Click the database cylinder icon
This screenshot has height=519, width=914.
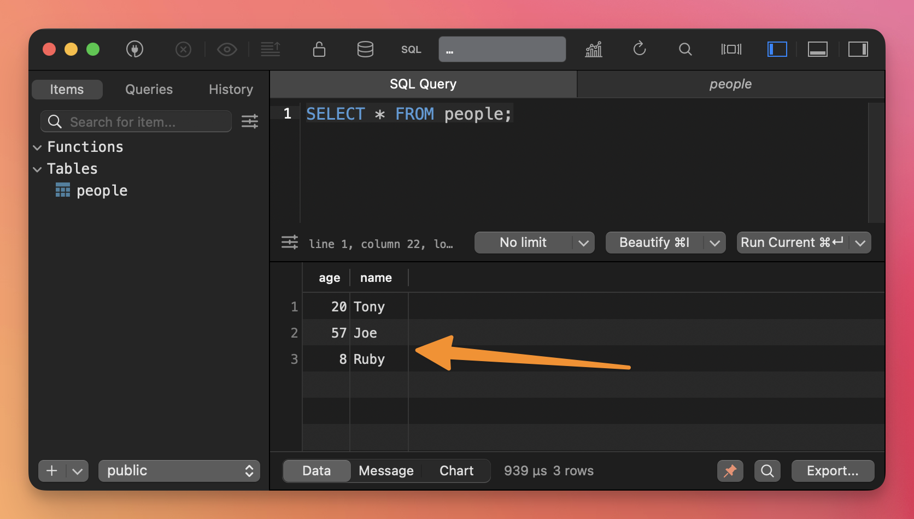pos(365,49)
